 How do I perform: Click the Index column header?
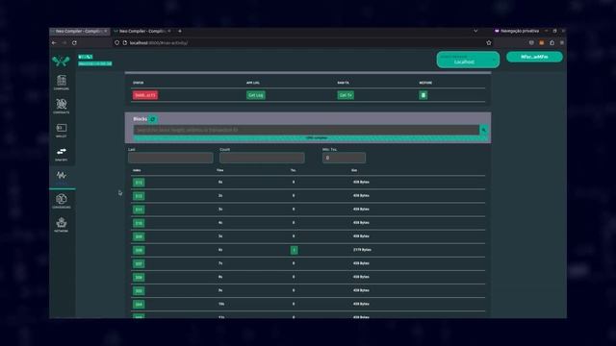pos(137,170)
